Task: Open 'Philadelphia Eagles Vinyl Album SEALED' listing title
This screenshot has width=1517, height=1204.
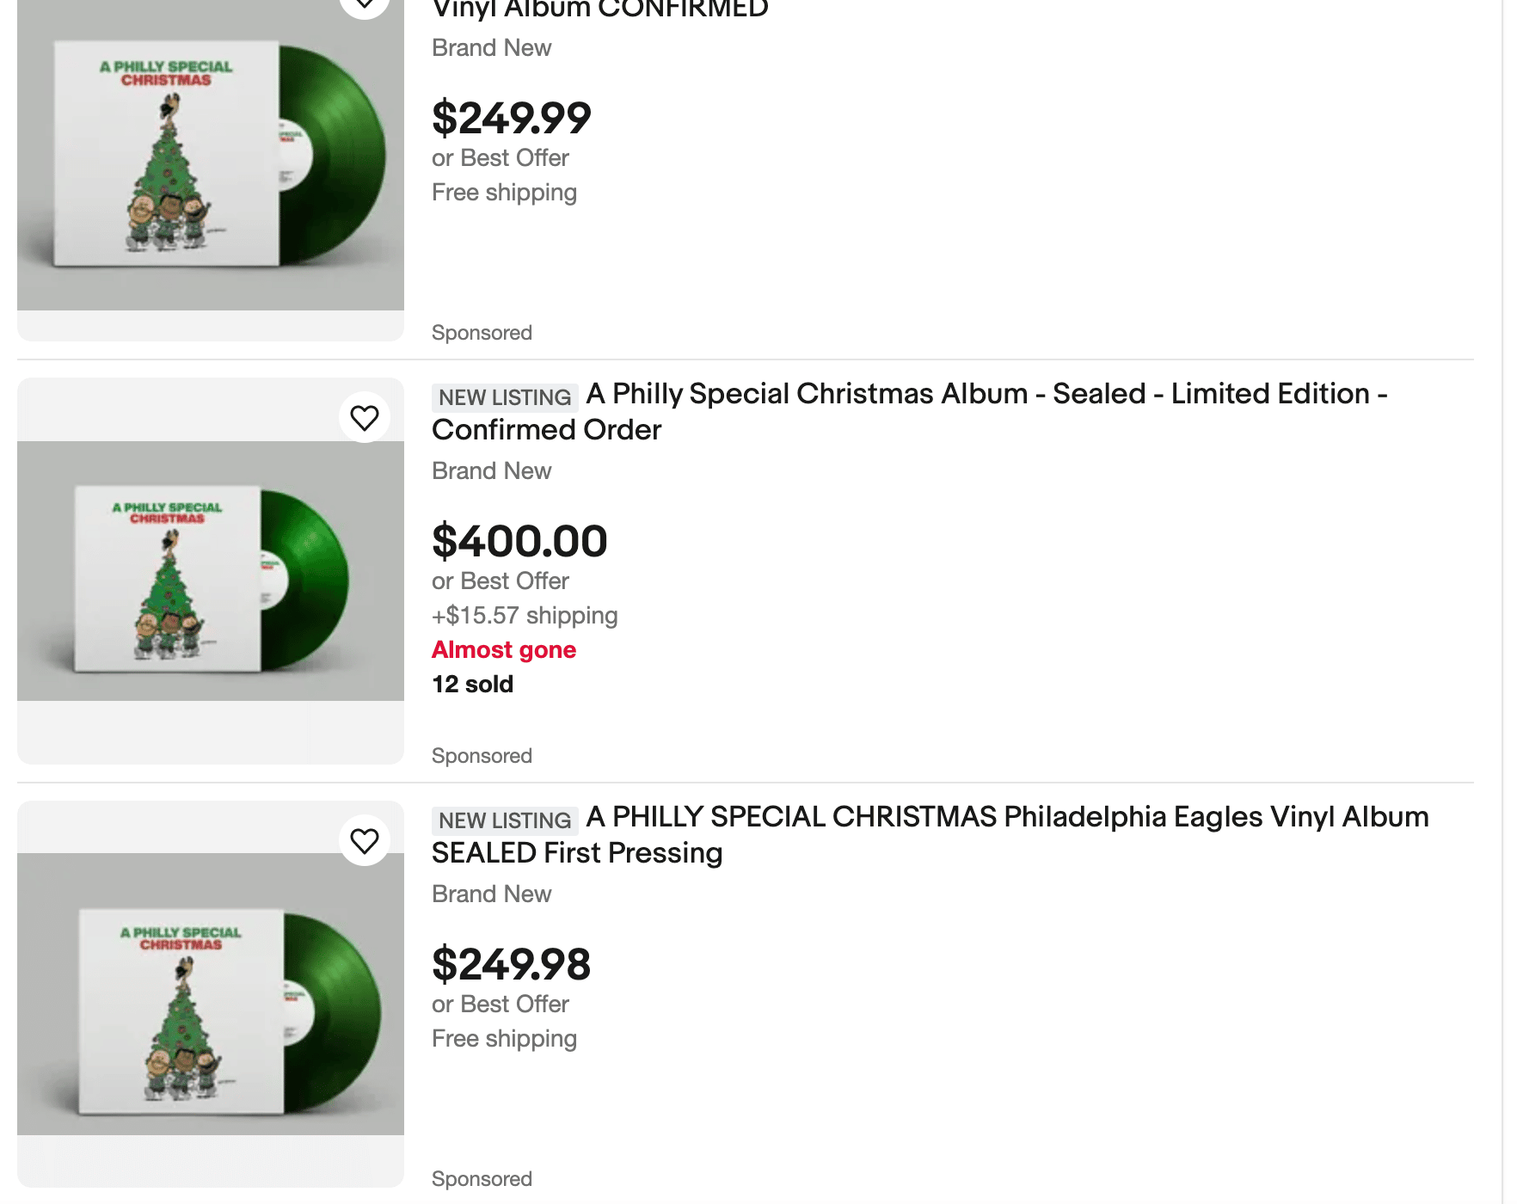Action: [930, 835]
